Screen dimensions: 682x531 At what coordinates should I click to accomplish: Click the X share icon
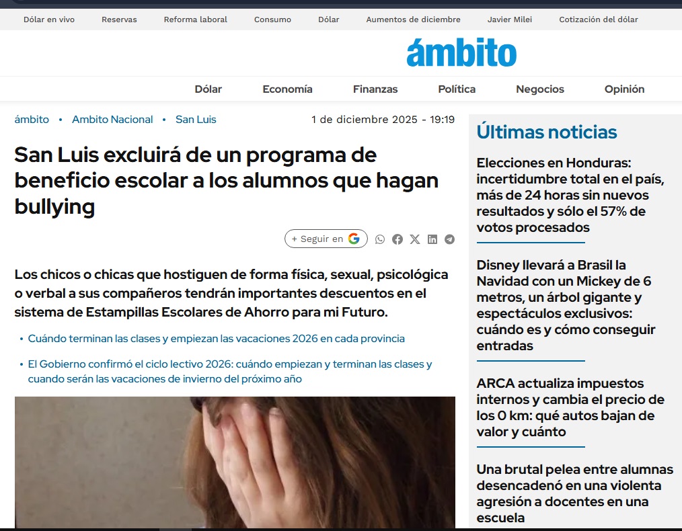415,239
